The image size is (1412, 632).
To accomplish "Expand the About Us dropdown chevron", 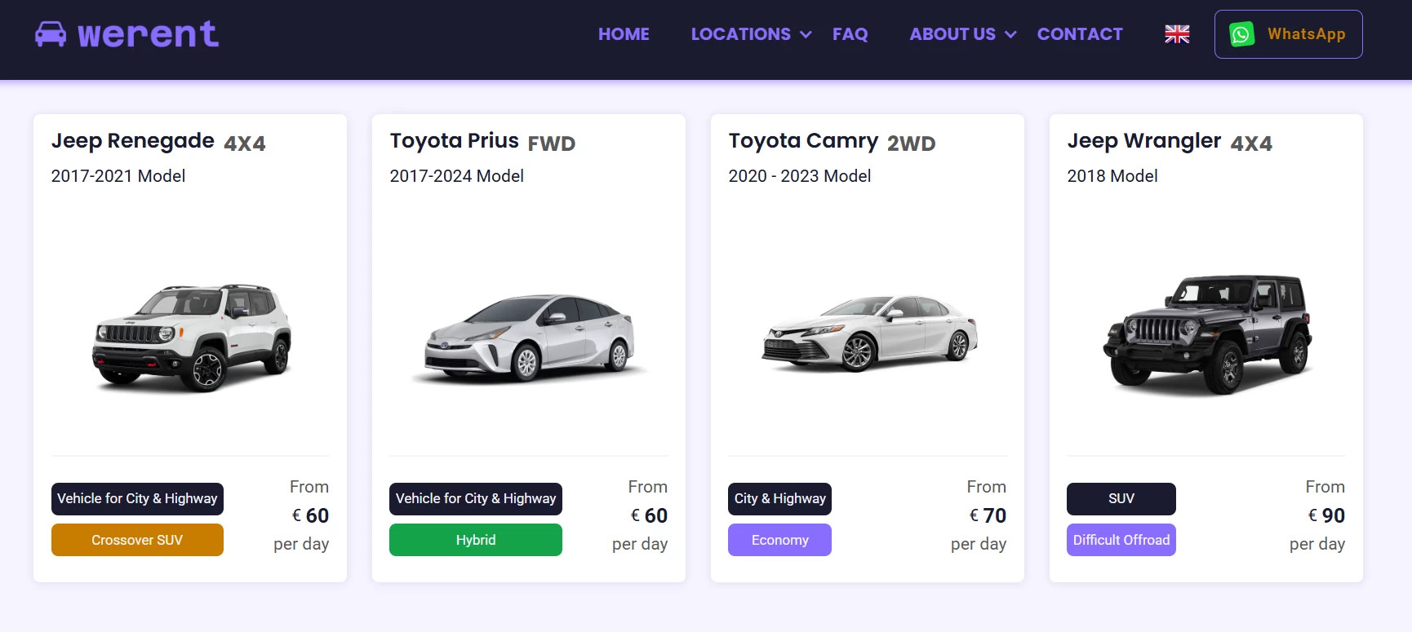I will (1010, 34).
